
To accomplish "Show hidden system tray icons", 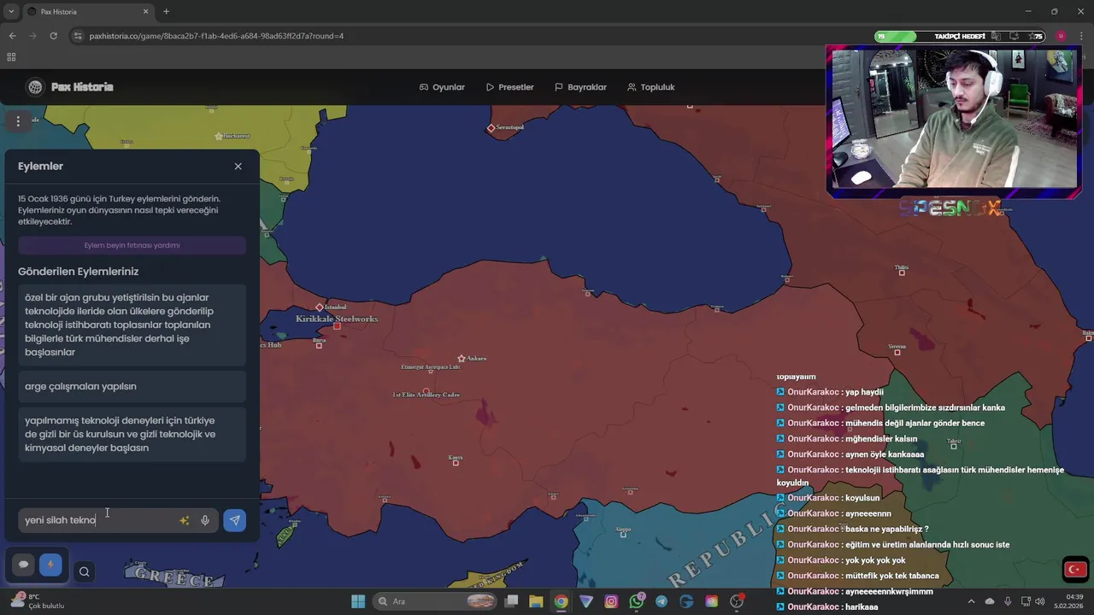I will (973, 601).
